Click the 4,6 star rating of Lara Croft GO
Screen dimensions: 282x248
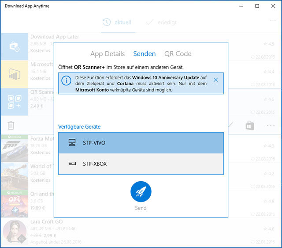(269, 229)
